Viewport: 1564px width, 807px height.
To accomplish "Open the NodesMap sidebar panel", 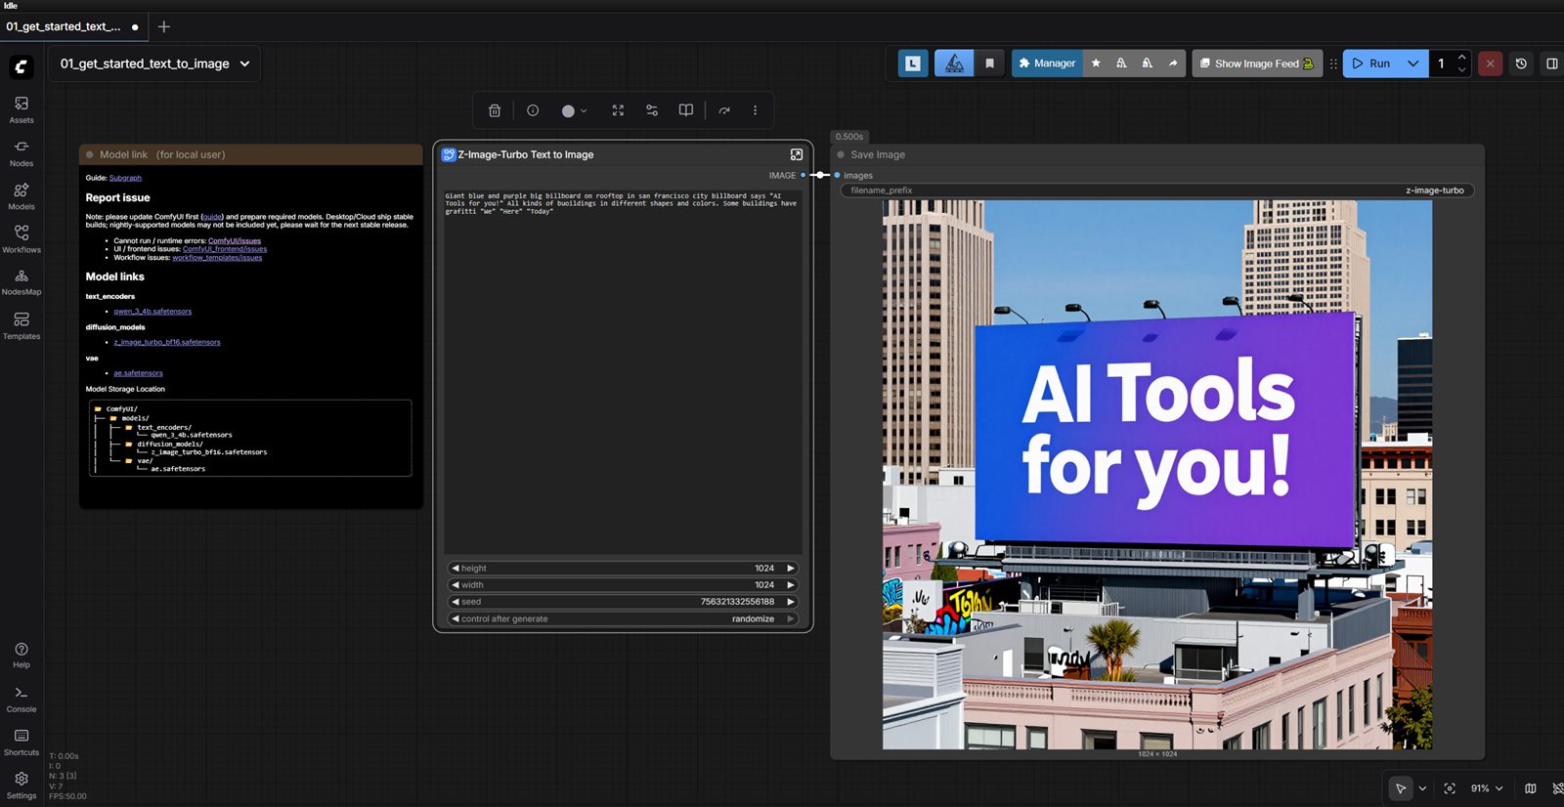I will (x=22, y=282).
